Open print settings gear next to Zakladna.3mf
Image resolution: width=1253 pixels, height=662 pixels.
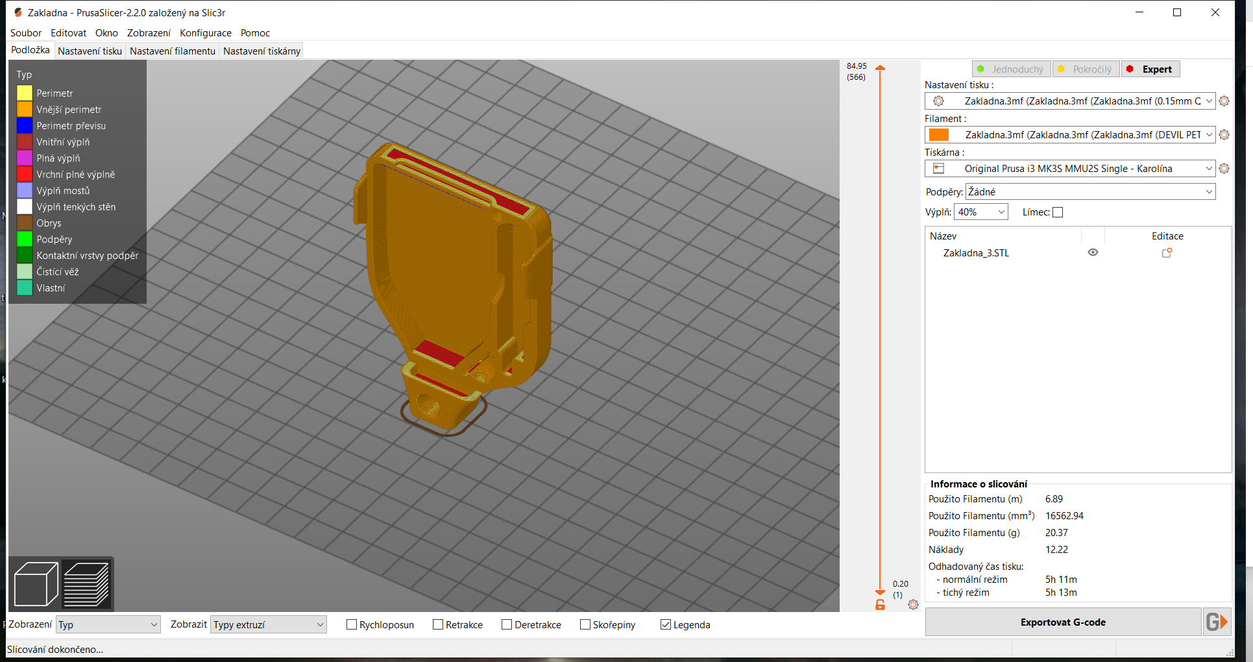[1224, 101]
